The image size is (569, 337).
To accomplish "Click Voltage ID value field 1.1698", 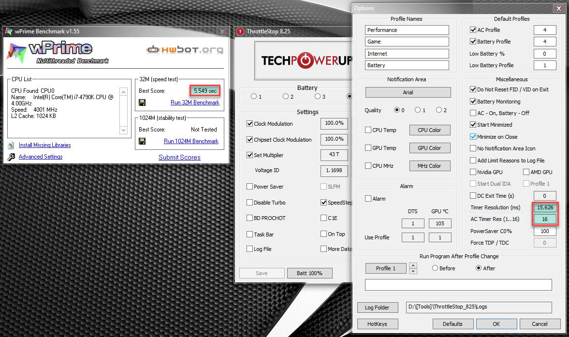I will 334,171.
